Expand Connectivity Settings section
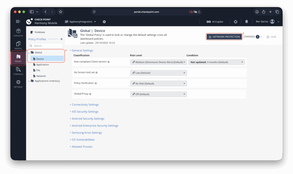The height and width of the screenshot is (174, 293). click(x=85, y=105)
